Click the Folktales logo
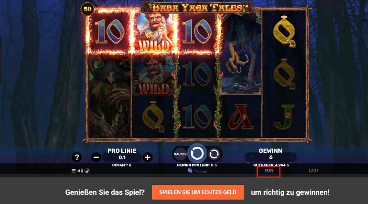This screenshot has width=368, height=204. tap(198, 171)
